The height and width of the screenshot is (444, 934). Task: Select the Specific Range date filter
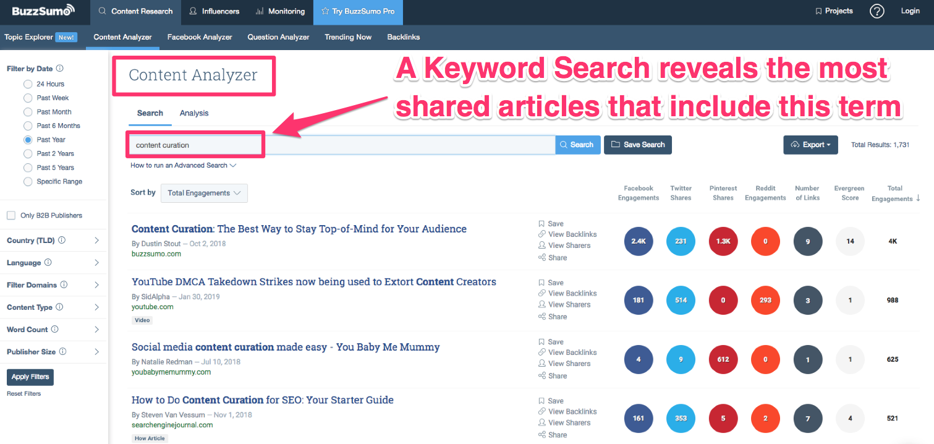[x=28, y=182]
